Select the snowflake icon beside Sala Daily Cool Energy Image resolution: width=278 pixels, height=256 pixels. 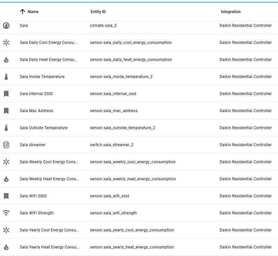[x=6, y=42]
